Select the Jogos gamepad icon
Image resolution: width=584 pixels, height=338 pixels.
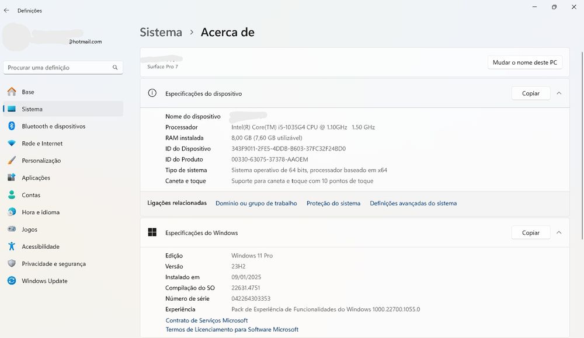click(x=12, y=229)
